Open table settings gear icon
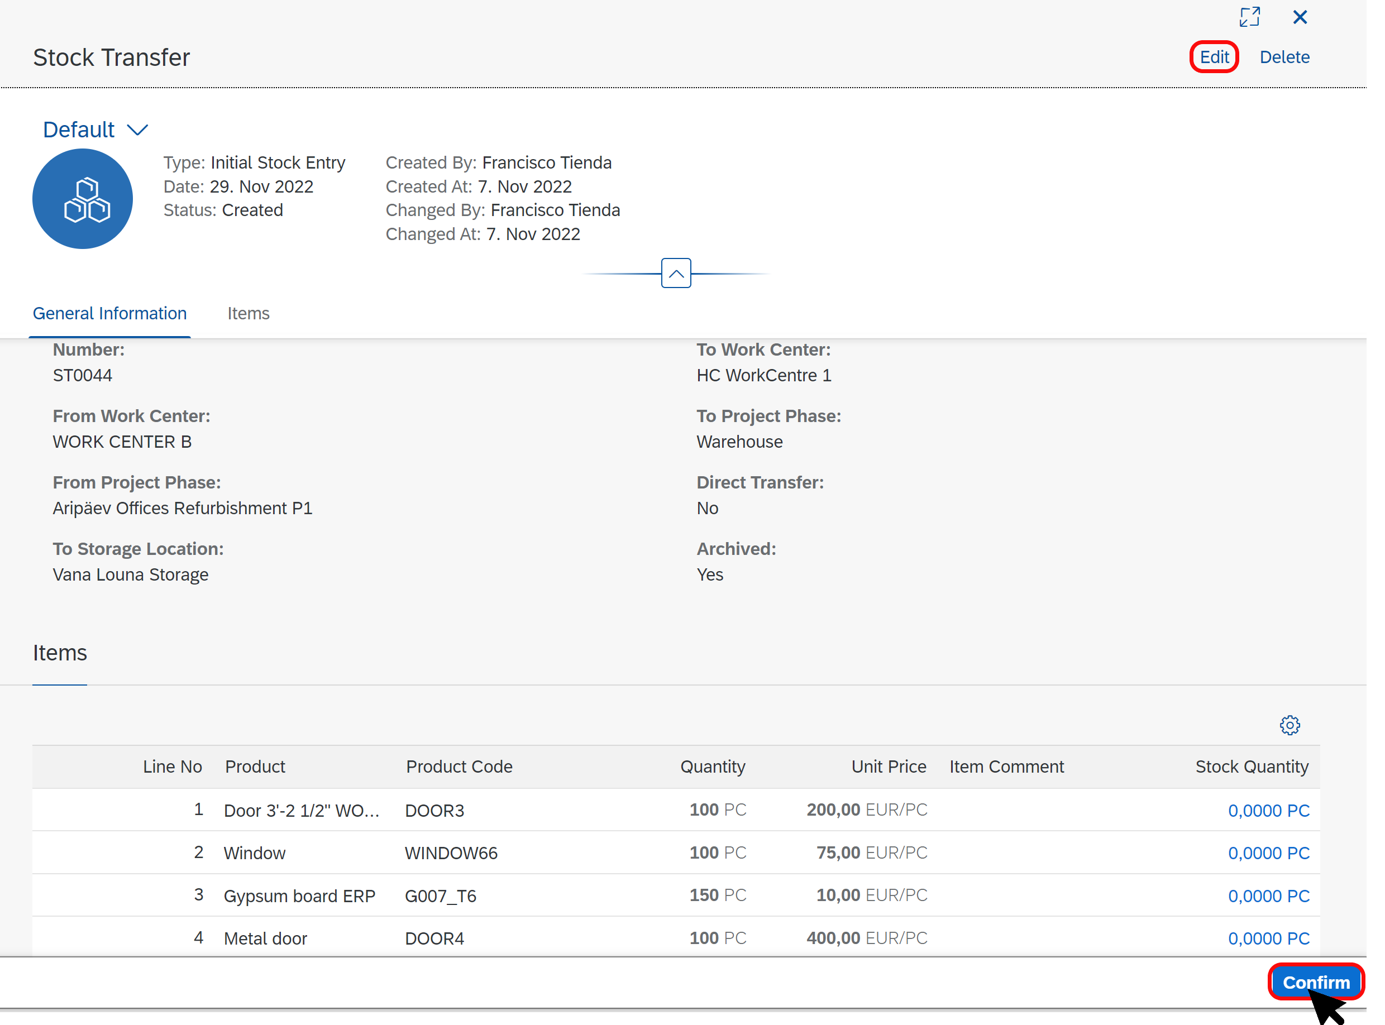1385x1025 pixels. coord(1290,725)
